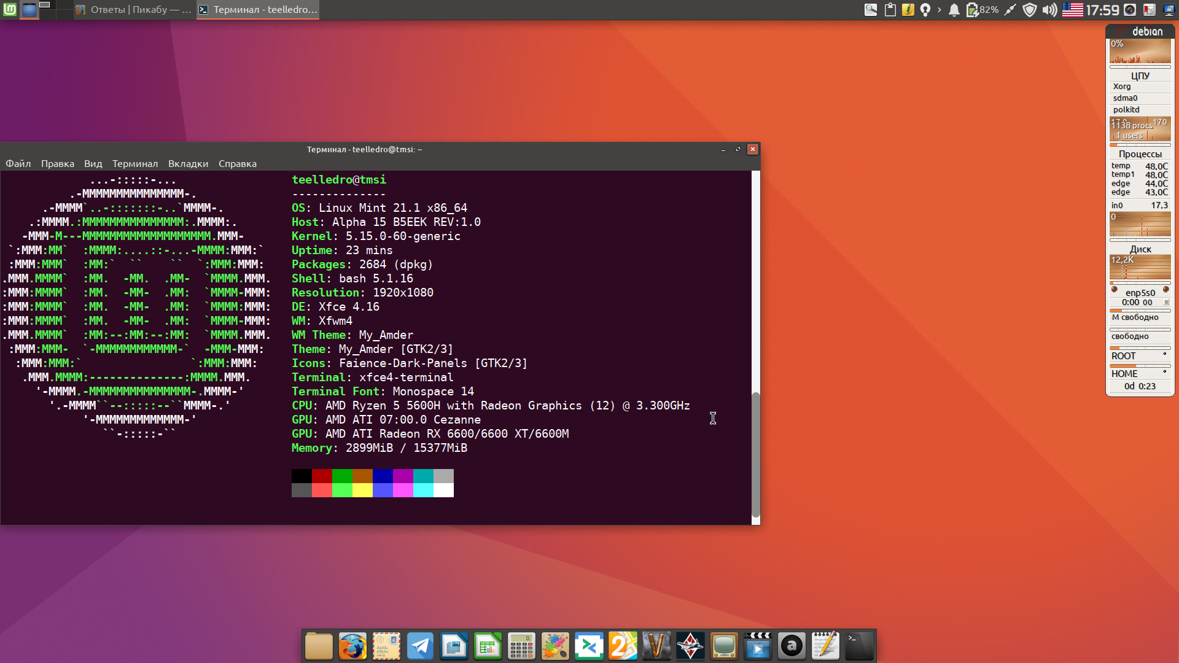Click the volume speaker icon
The image size is (1179, 663).
point(1049,10)
